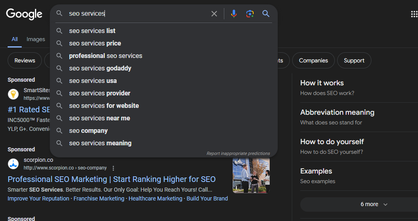Viewport: 418px width, 221px height.
Task: Select 'seo services for website' suggestion
Action: [x=164, y=106]
